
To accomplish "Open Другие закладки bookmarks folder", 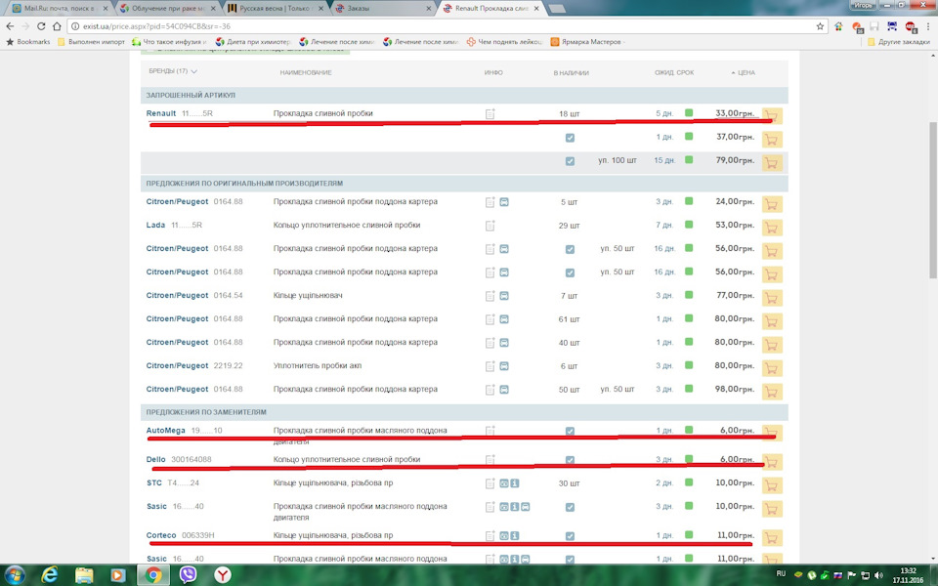I will [899, 42].
